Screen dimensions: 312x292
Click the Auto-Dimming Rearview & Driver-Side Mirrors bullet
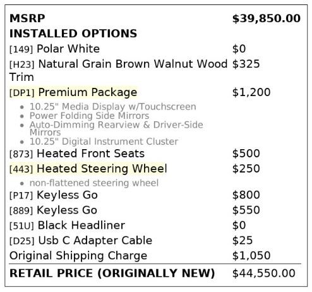pos(116,128)
